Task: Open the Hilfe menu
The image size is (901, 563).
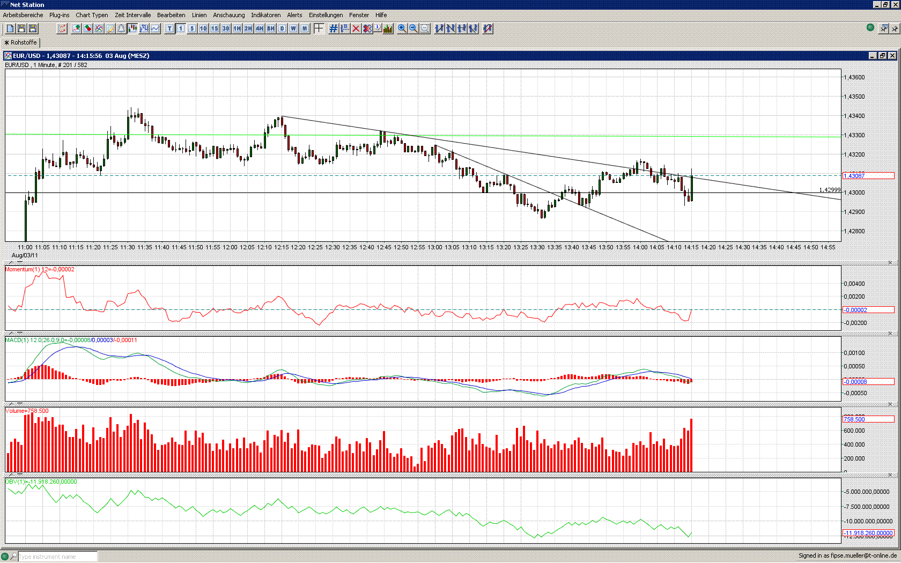Action: click(x=381, y=15)
